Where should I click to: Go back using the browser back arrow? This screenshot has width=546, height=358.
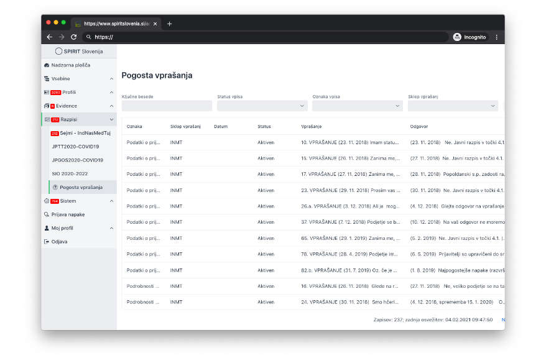click(50, 37)
